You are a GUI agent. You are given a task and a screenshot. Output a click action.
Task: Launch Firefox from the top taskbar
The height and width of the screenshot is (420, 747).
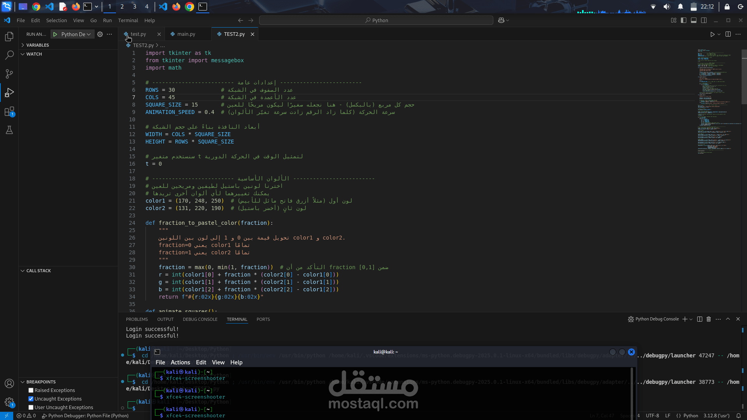coord(76,7)
